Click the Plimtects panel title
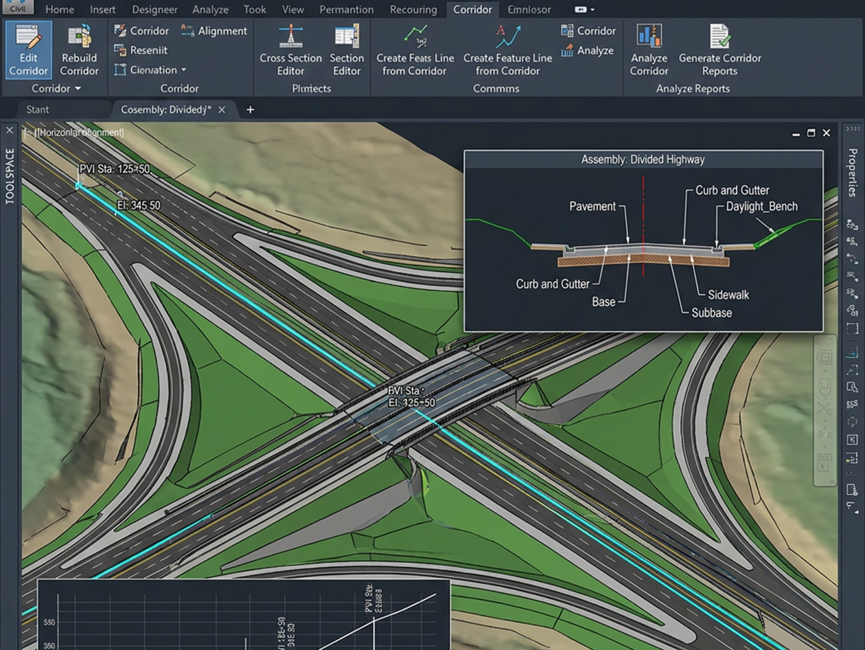 (x=312, y=89)
